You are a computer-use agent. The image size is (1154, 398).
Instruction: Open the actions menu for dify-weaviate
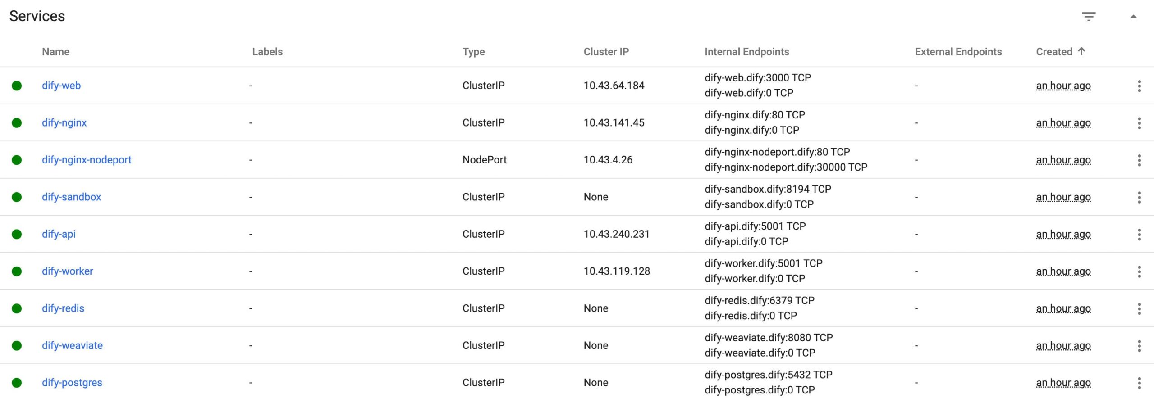pos(1139,346)
